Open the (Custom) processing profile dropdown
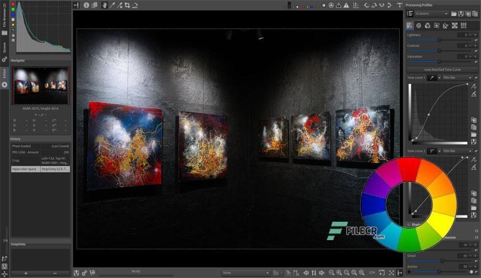 tap(432, 14)
